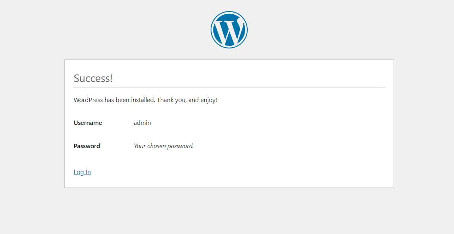
Task: Click the Username label
Action: coord(88,123)
